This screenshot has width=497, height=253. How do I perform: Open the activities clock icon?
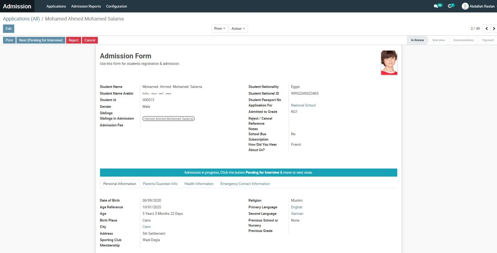pos(450,6)
